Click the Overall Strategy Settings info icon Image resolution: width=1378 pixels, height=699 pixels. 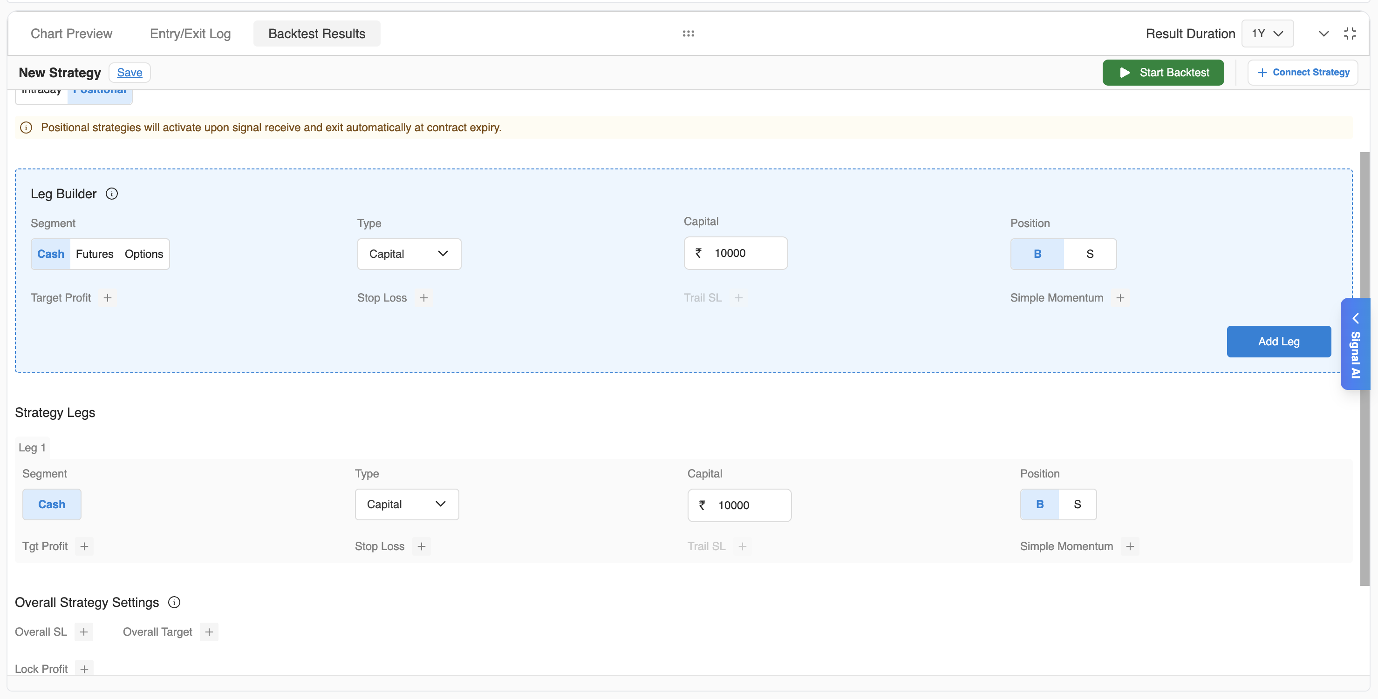pyautogui.click(x=174, y=602)
